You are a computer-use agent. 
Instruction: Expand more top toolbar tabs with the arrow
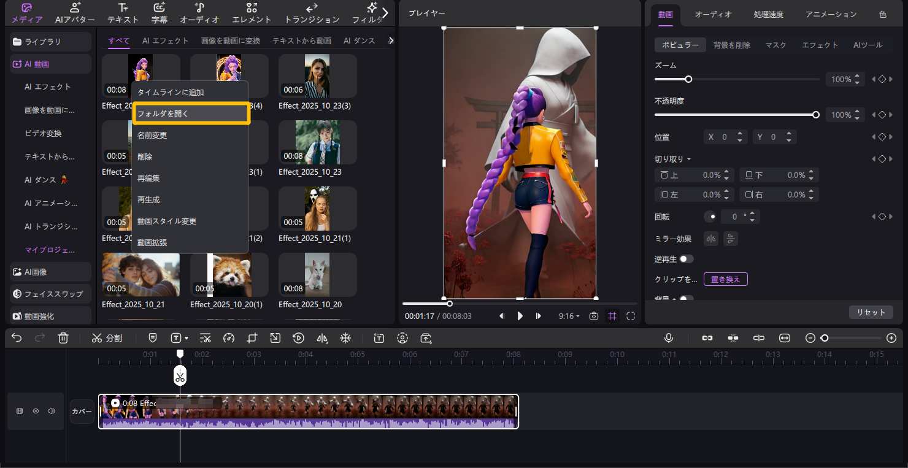click(385, 12)
